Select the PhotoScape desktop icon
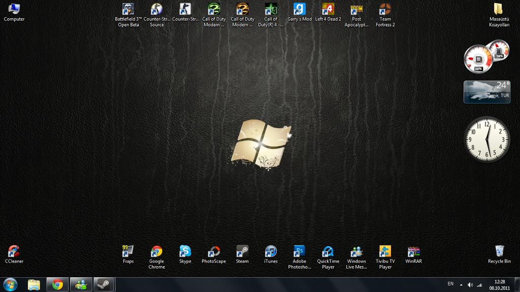 (214, 252)
